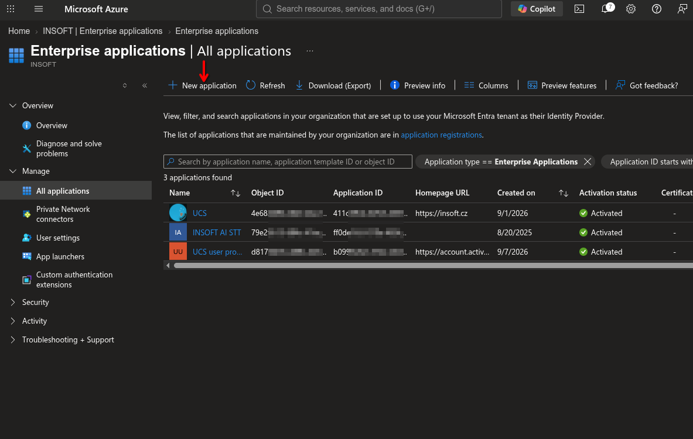The image size is (693, 439).
Task: Click Activated status of UCS row
Action: point(600,213)
